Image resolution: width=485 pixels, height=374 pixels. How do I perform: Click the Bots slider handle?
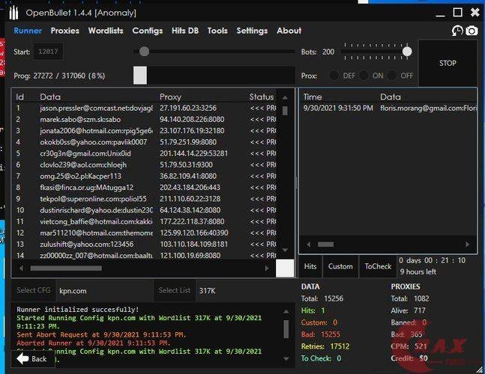pyautogui.click(x=407, y=52)
